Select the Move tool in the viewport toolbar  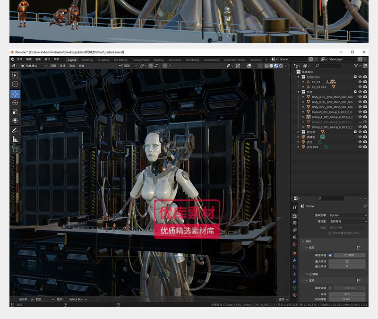pyautogui.click(x=15, y=94)
